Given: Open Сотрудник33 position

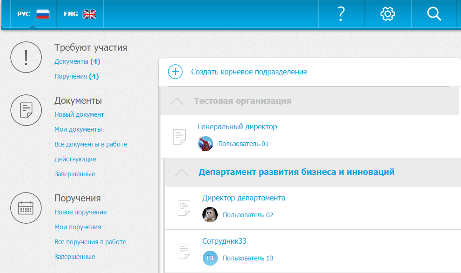Looking at the screenshot, I should click(224, 241).
